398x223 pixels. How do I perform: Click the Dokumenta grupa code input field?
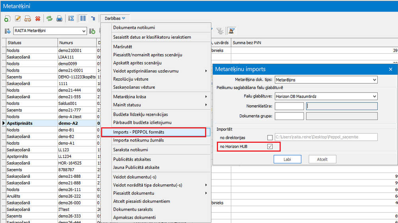pos(289,116)
